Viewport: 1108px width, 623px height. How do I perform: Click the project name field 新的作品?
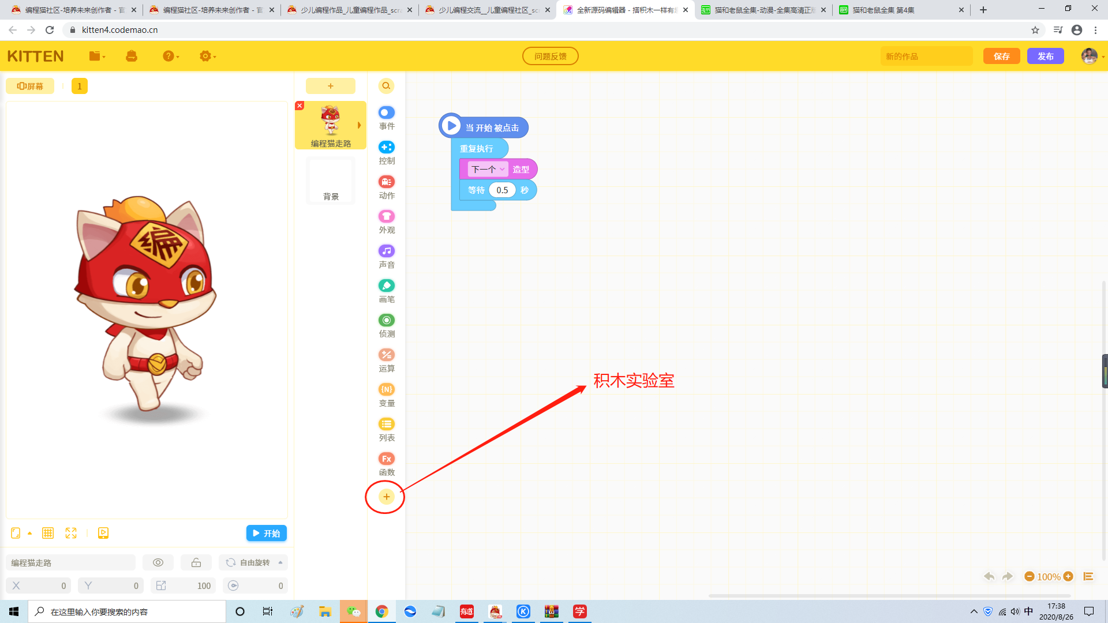pos(927,56)
